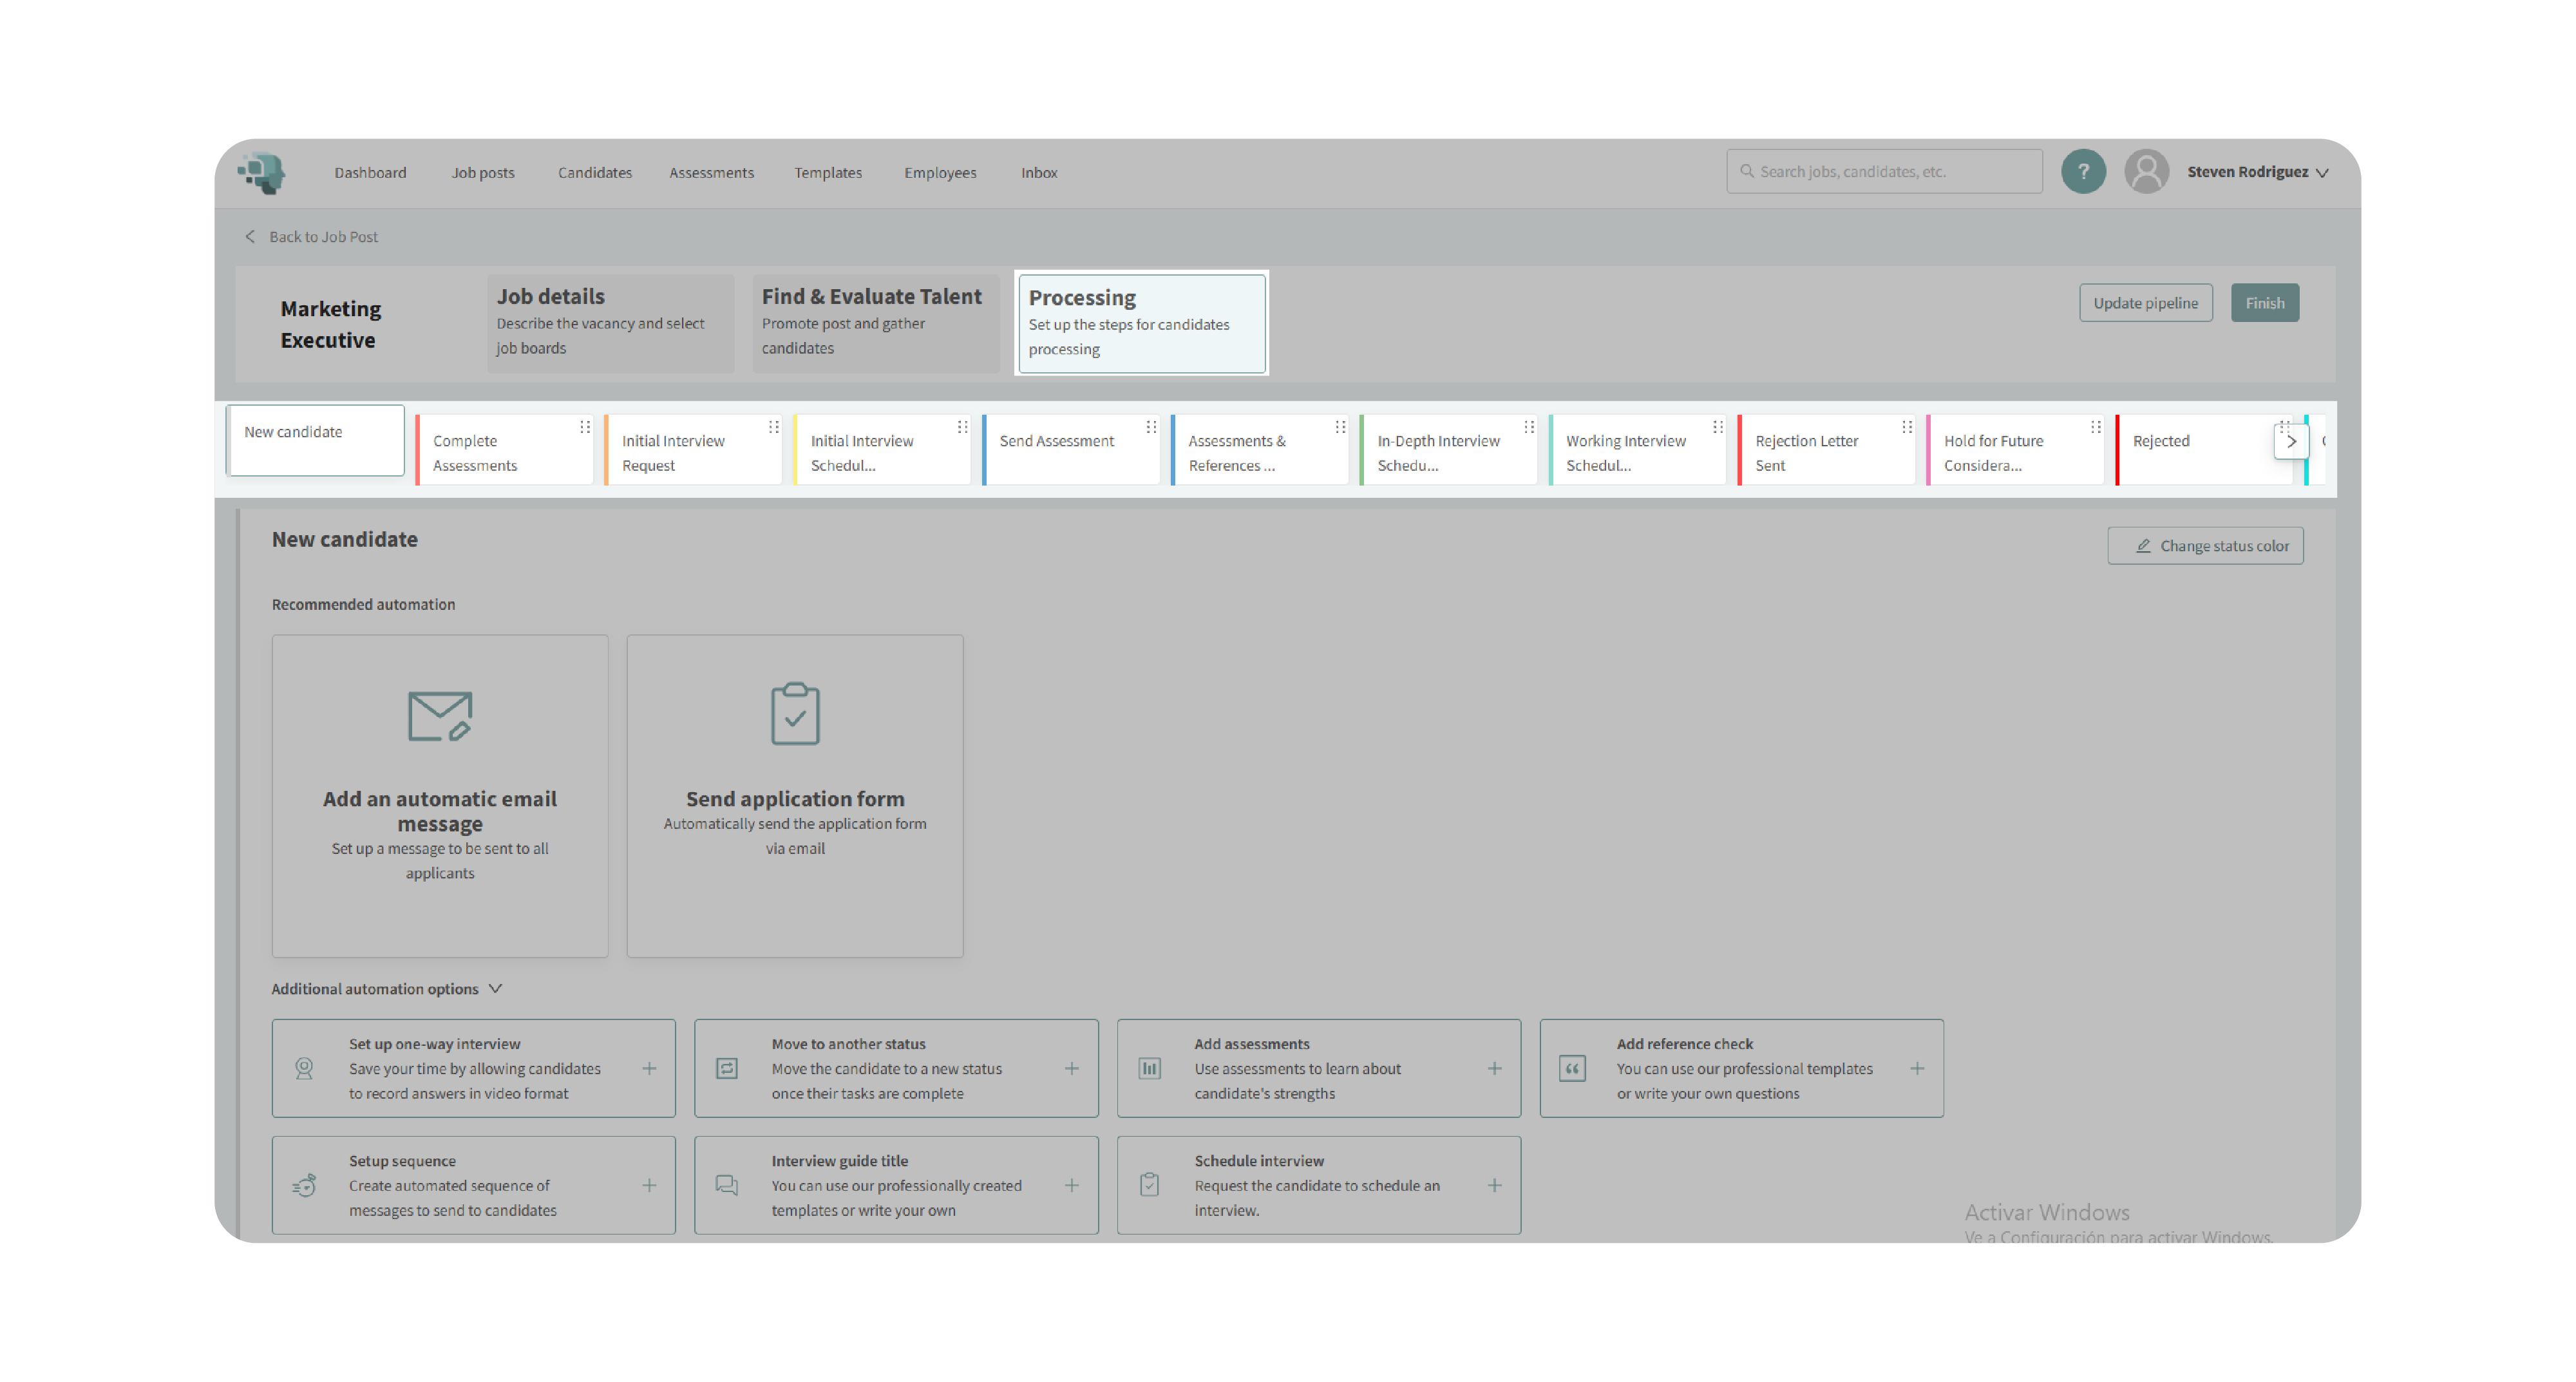
Task: Click drag handle on Send Assessment stage
Action: pos(1151,427)
